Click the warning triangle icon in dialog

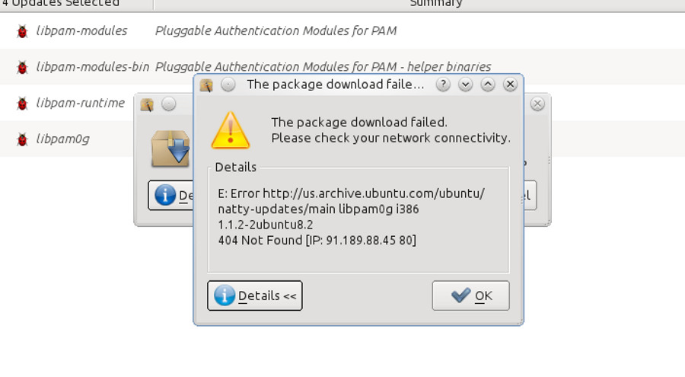pos(230,130)
